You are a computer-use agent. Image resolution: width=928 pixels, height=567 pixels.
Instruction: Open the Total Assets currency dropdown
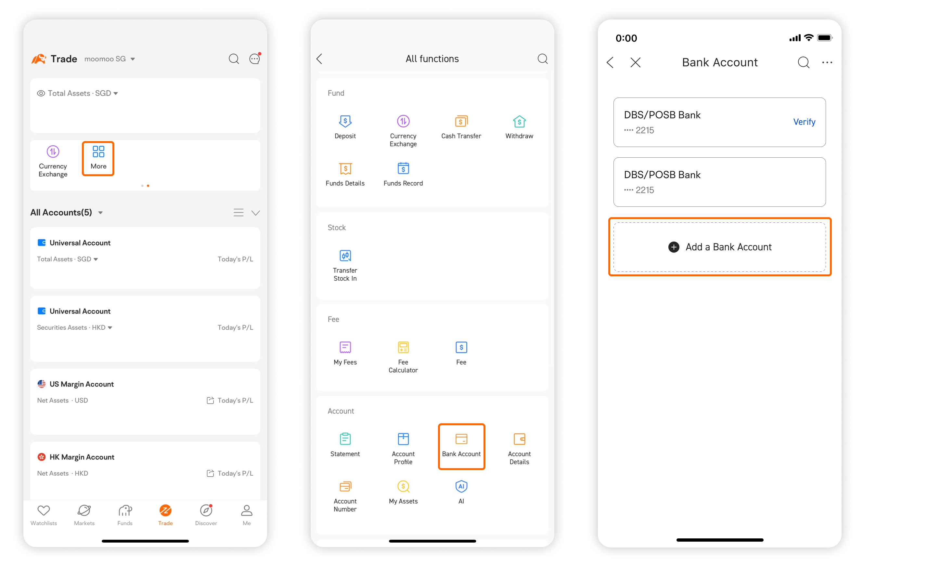point(116,93)
